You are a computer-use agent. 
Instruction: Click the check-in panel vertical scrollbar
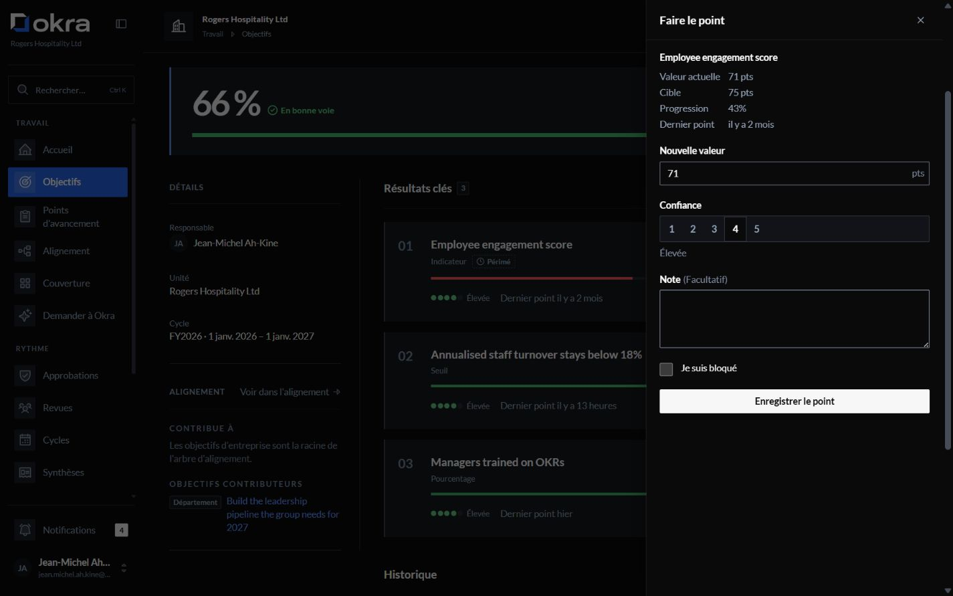point(947,270)
